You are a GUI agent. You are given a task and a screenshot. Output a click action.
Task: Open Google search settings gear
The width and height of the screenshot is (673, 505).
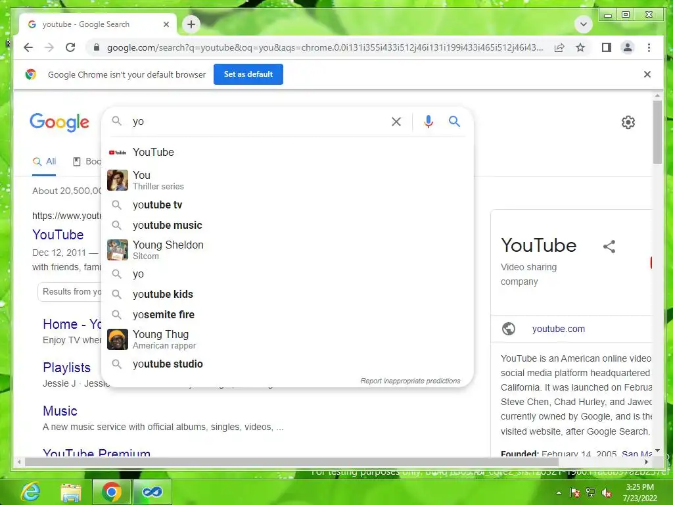(628, 122)
